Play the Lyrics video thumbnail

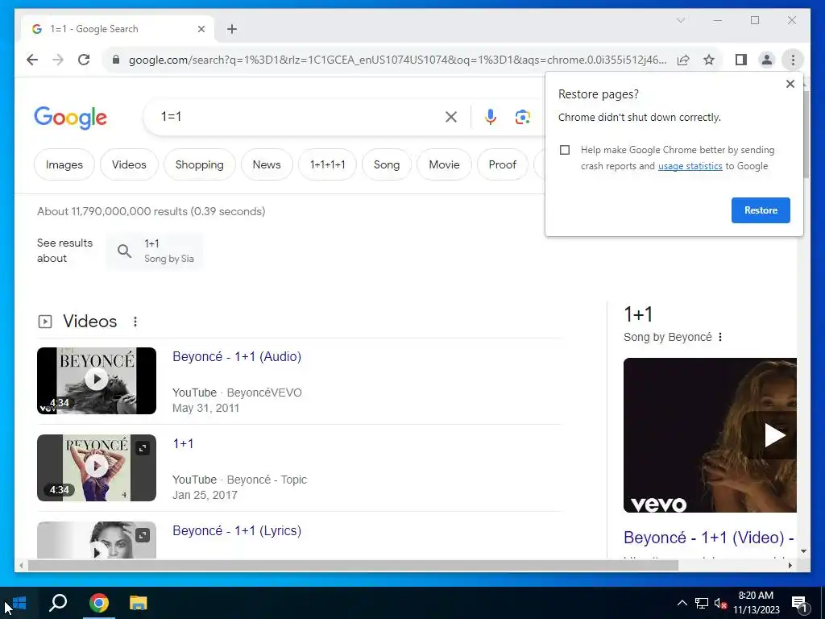tap(97, 539)
